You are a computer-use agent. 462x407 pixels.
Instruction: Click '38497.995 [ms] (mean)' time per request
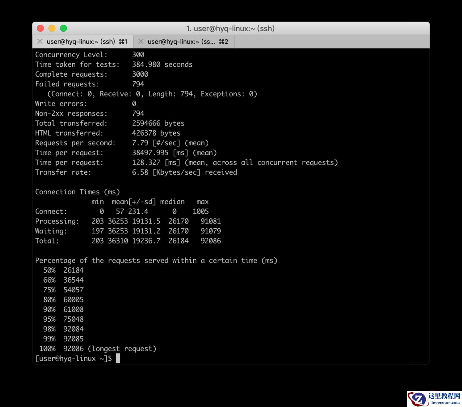coord(174,153)
